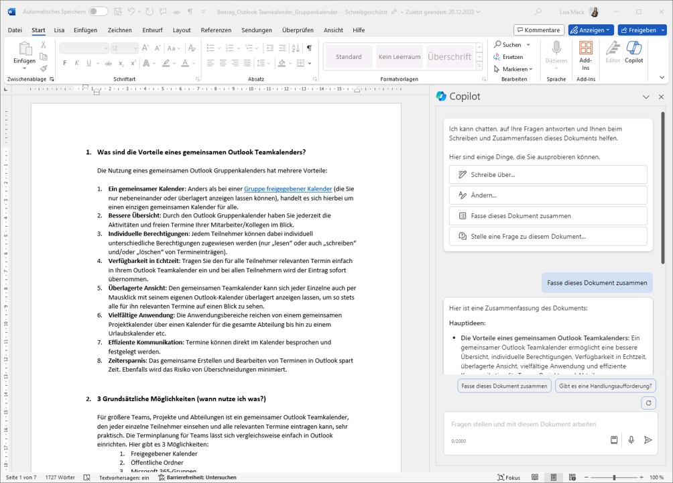Expand the Formatvorlagen styles gallery
Viewport: 673px width, 483px height.
(479, 66)
